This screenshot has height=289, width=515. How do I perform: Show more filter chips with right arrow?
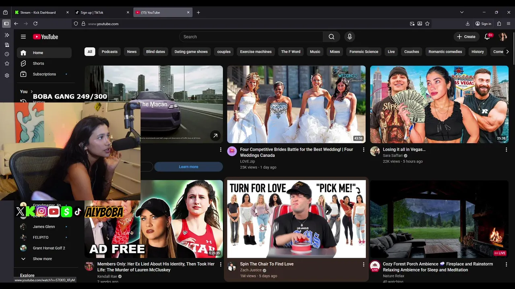pyautogui.click(x=507, y=52)
